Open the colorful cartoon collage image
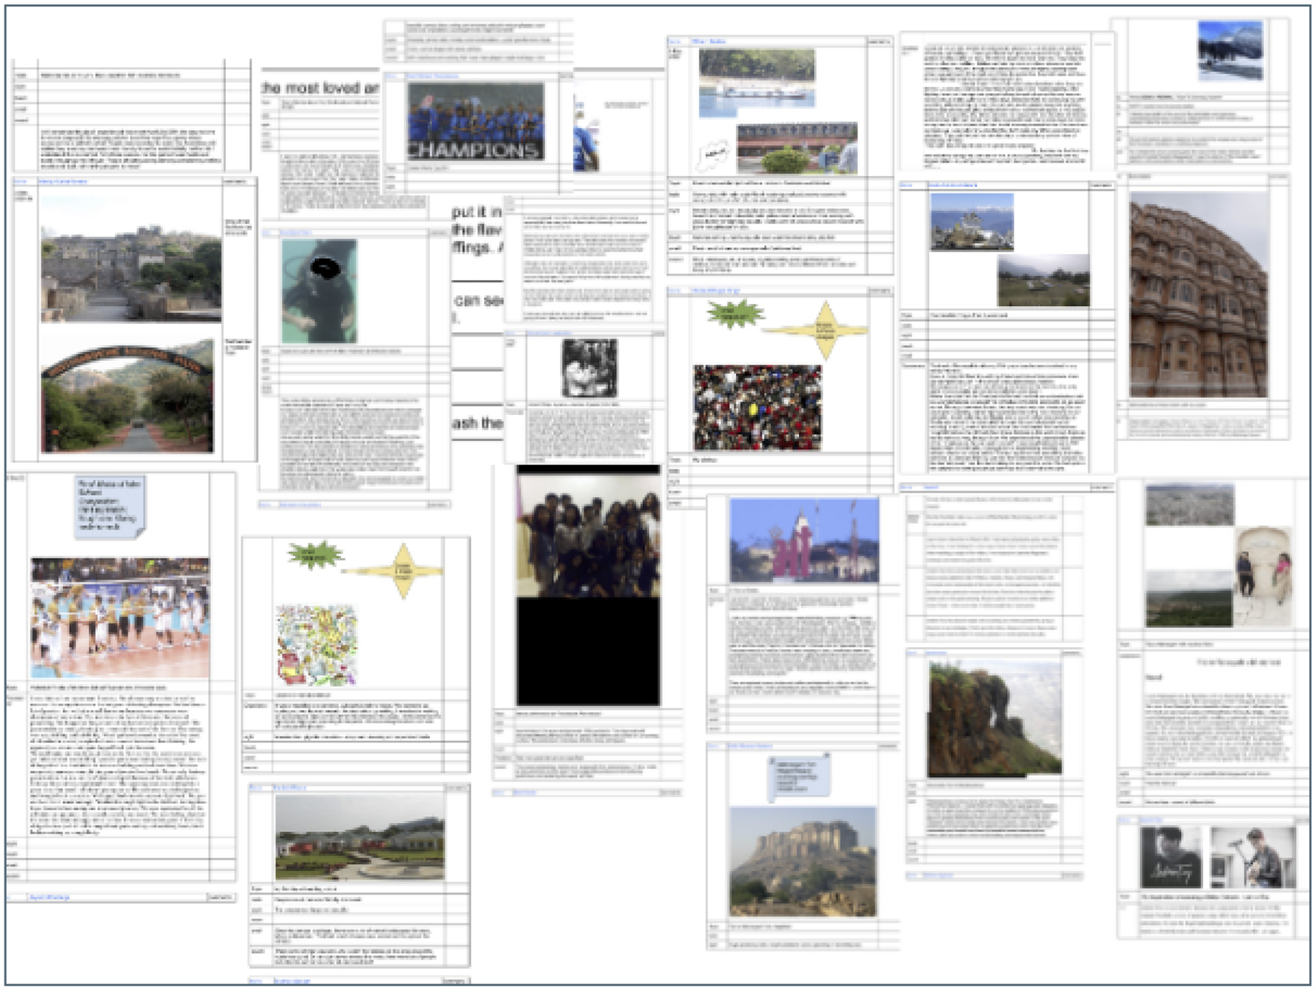 pos(317,645)
